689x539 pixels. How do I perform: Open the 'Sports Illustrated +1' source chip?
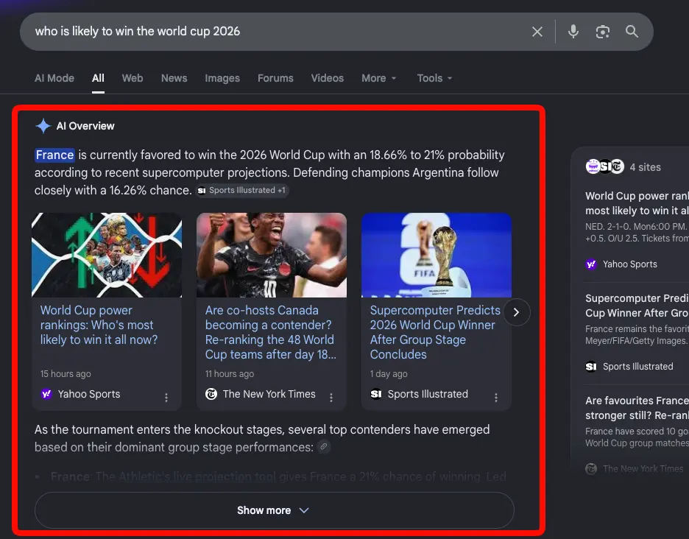[241, 191]
